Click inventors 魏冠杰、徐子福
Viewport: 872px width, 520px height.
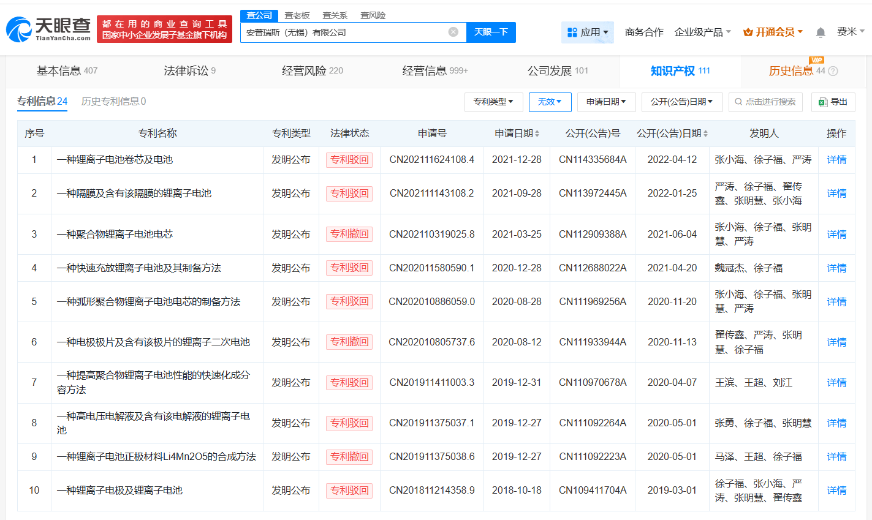pyautogui.click(x=749, y=268)
